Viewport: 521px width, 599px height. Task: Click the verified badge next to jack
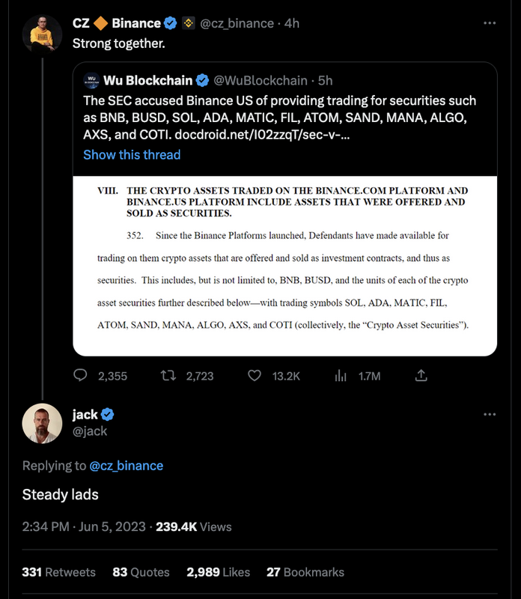[x=108, y=415]
